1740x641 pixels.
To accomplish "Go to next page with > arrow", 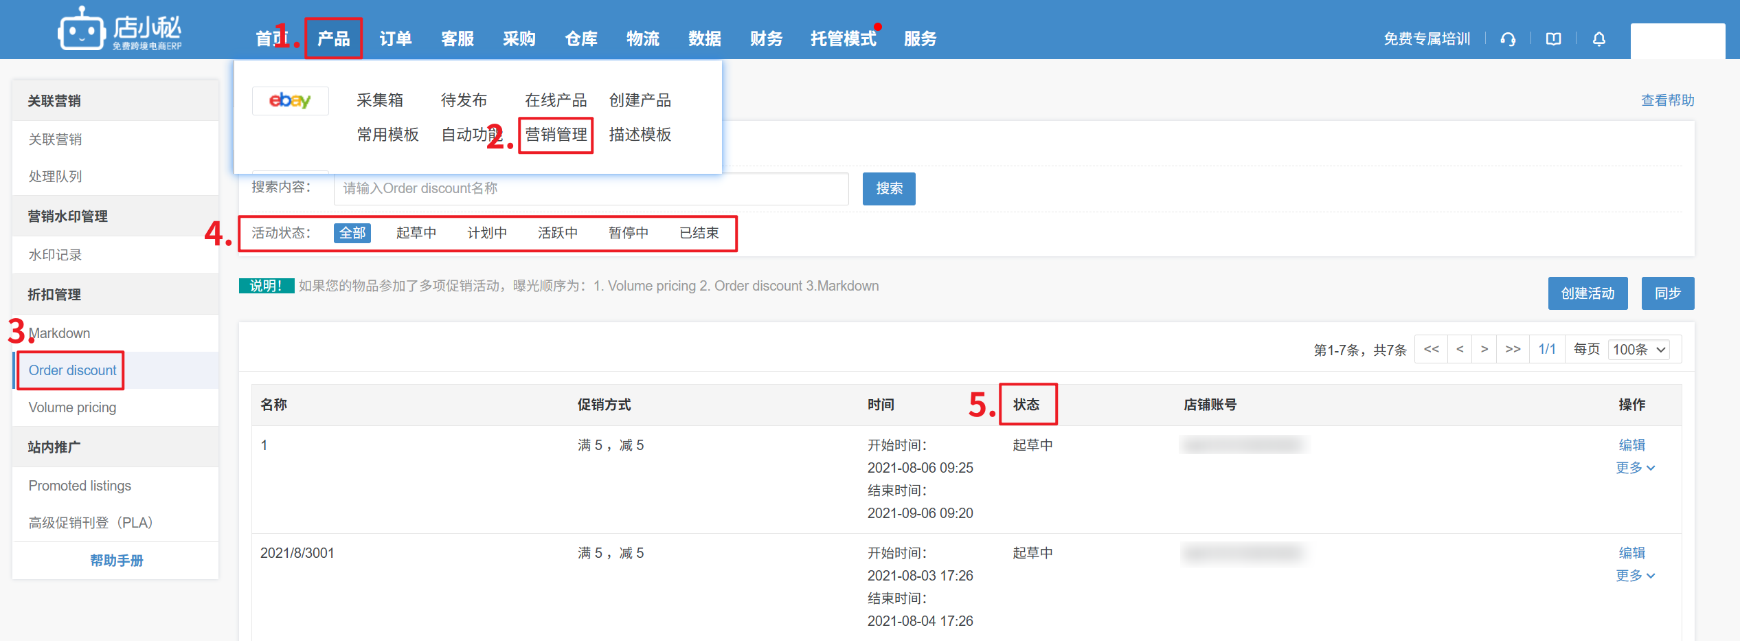I will tap(1484, 349).
